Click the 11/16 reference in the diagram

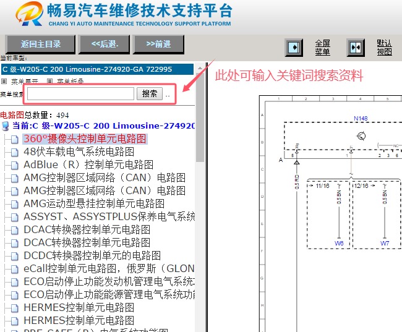tap(322, 186)
